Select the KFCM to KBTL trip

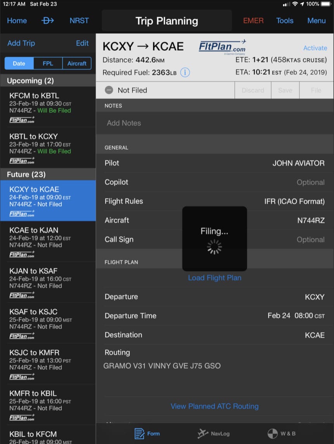tap(48, 107)
